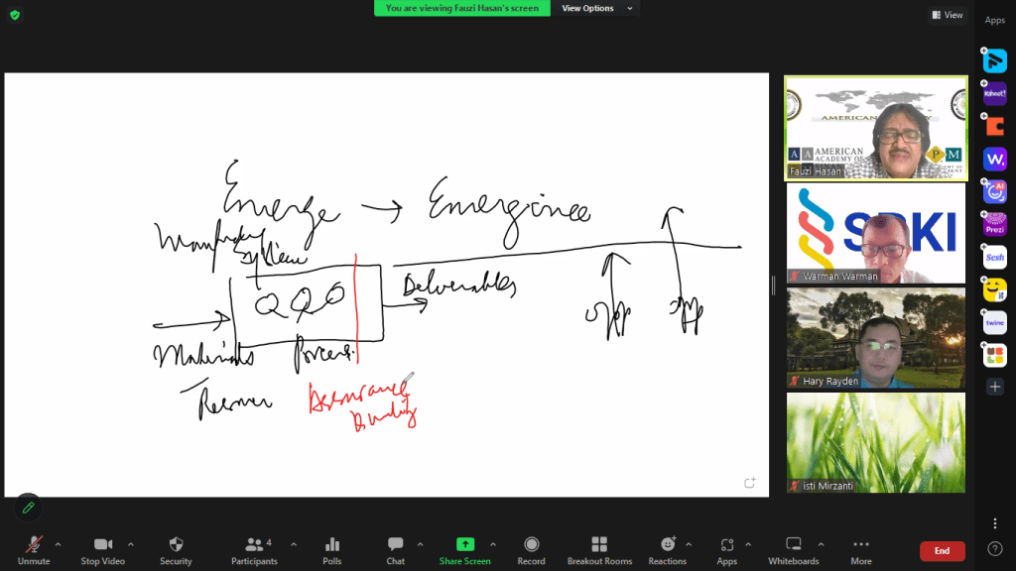Stop the video camera

pyautogui.click(x=102, y=551)
